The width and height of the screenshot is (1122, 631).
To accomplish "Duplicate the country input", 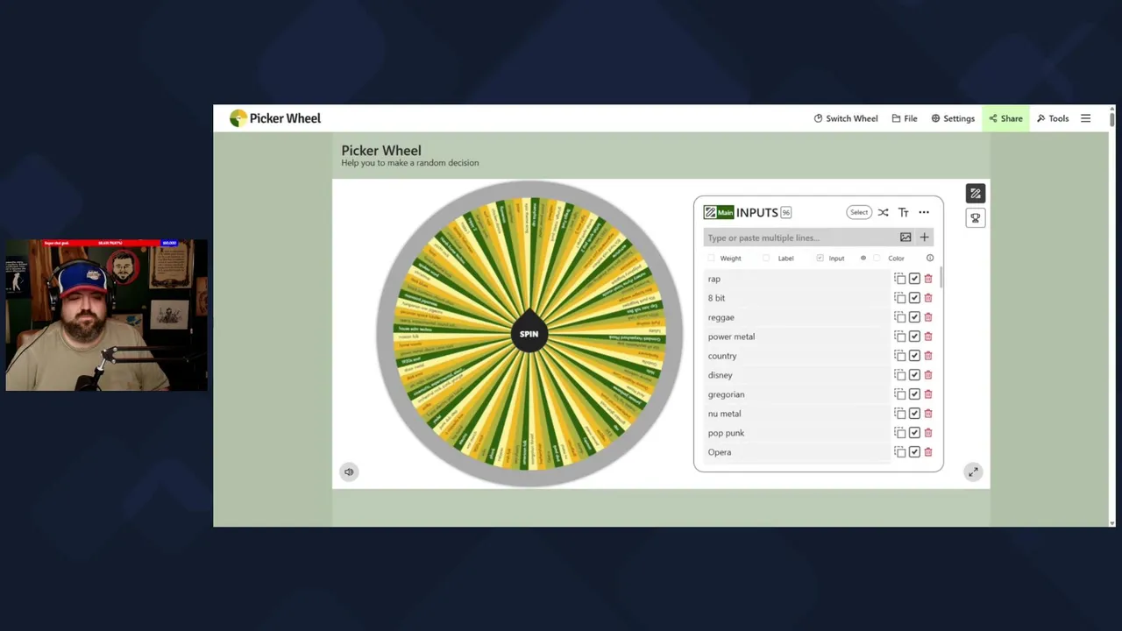I will click(x=900, y=356).
